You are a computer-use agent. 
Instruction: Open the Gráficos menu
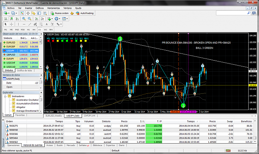40,8
